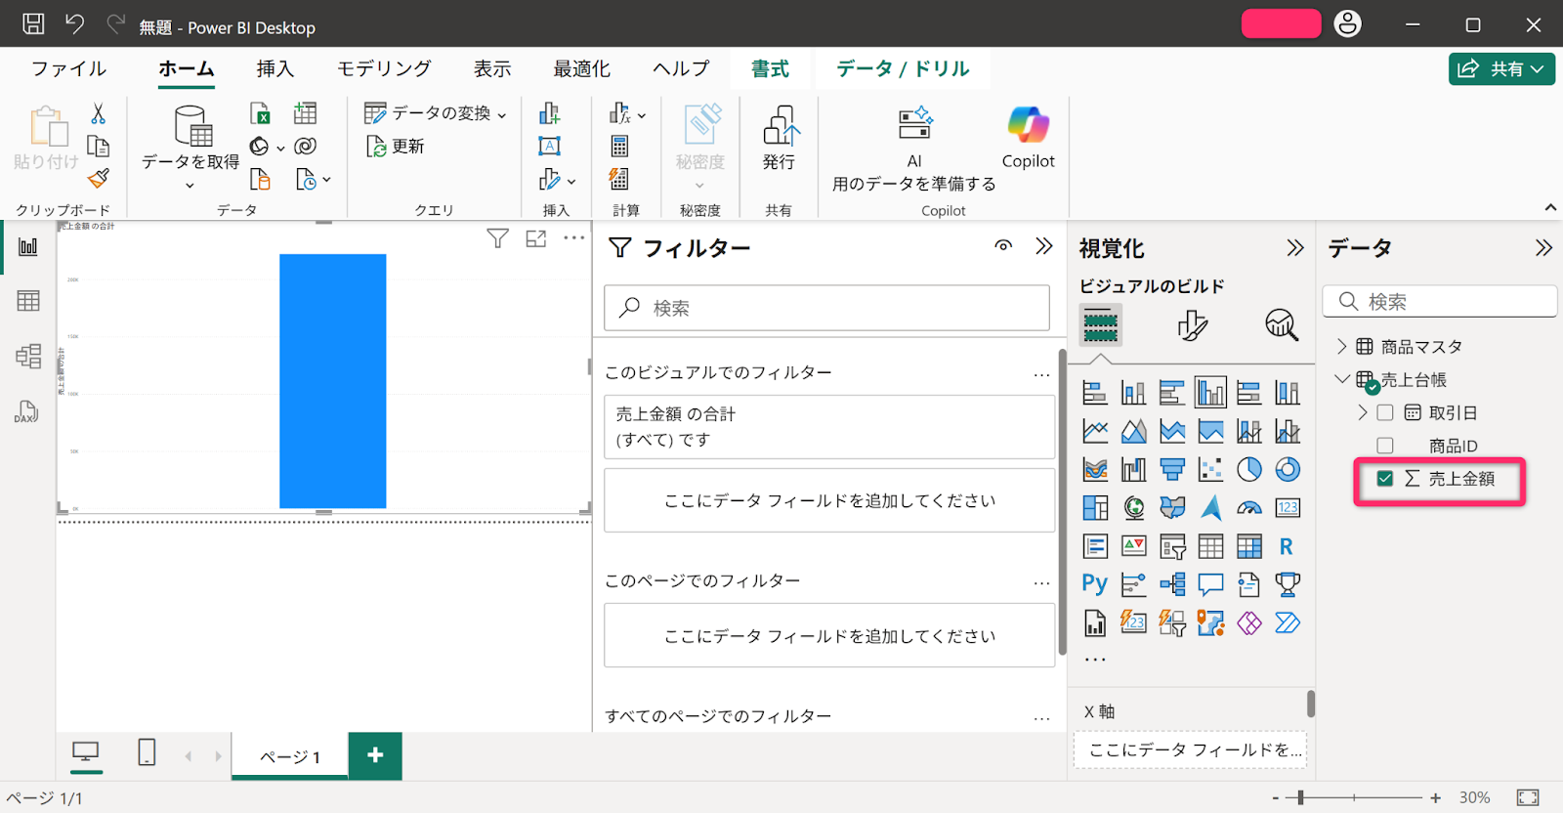1563x813 pixels.
Task: Uncheck the 売上金額 field checkbox
Action: 1384,479
